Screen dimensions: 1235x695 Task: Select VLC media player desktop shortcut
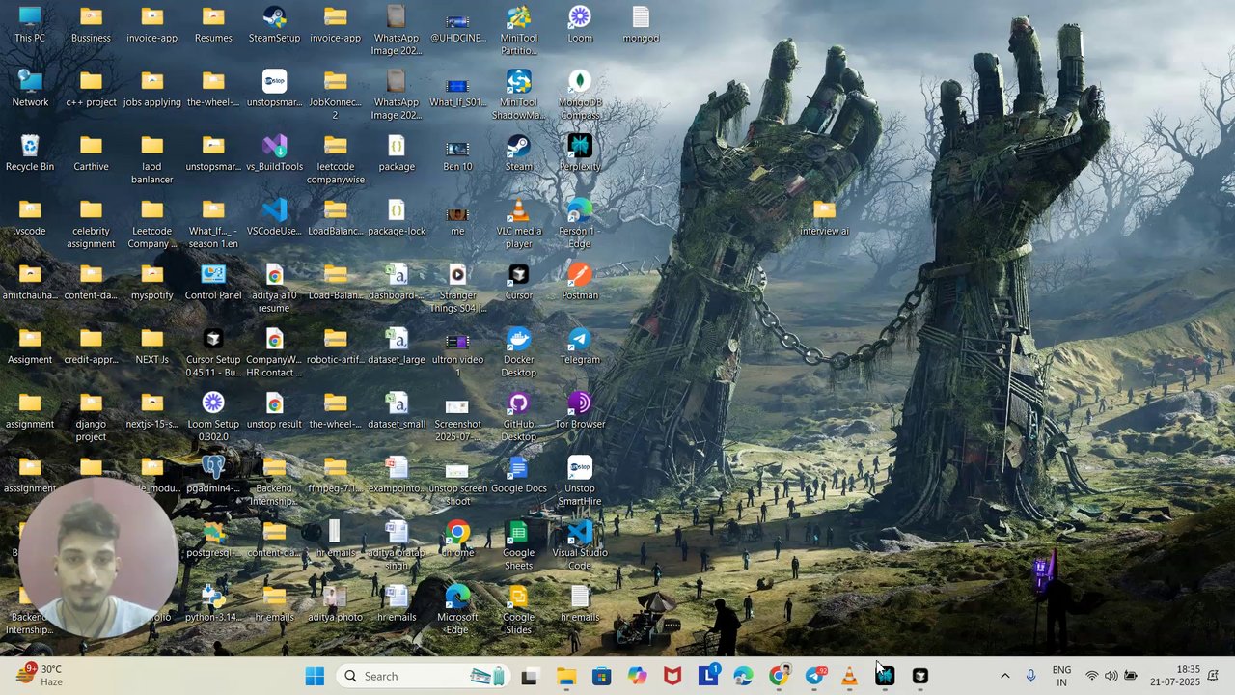click(x=518, y=223)
